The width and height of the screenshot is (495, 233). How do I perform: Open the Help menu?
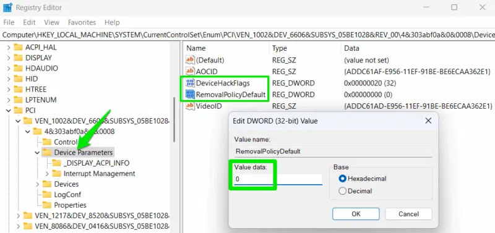pyautogui.click(x=112, y=22)
